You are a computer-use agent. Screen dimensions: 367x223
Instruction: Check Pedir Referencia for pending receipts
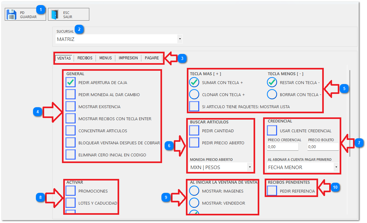pyautogui.click(x=272, y=191)
